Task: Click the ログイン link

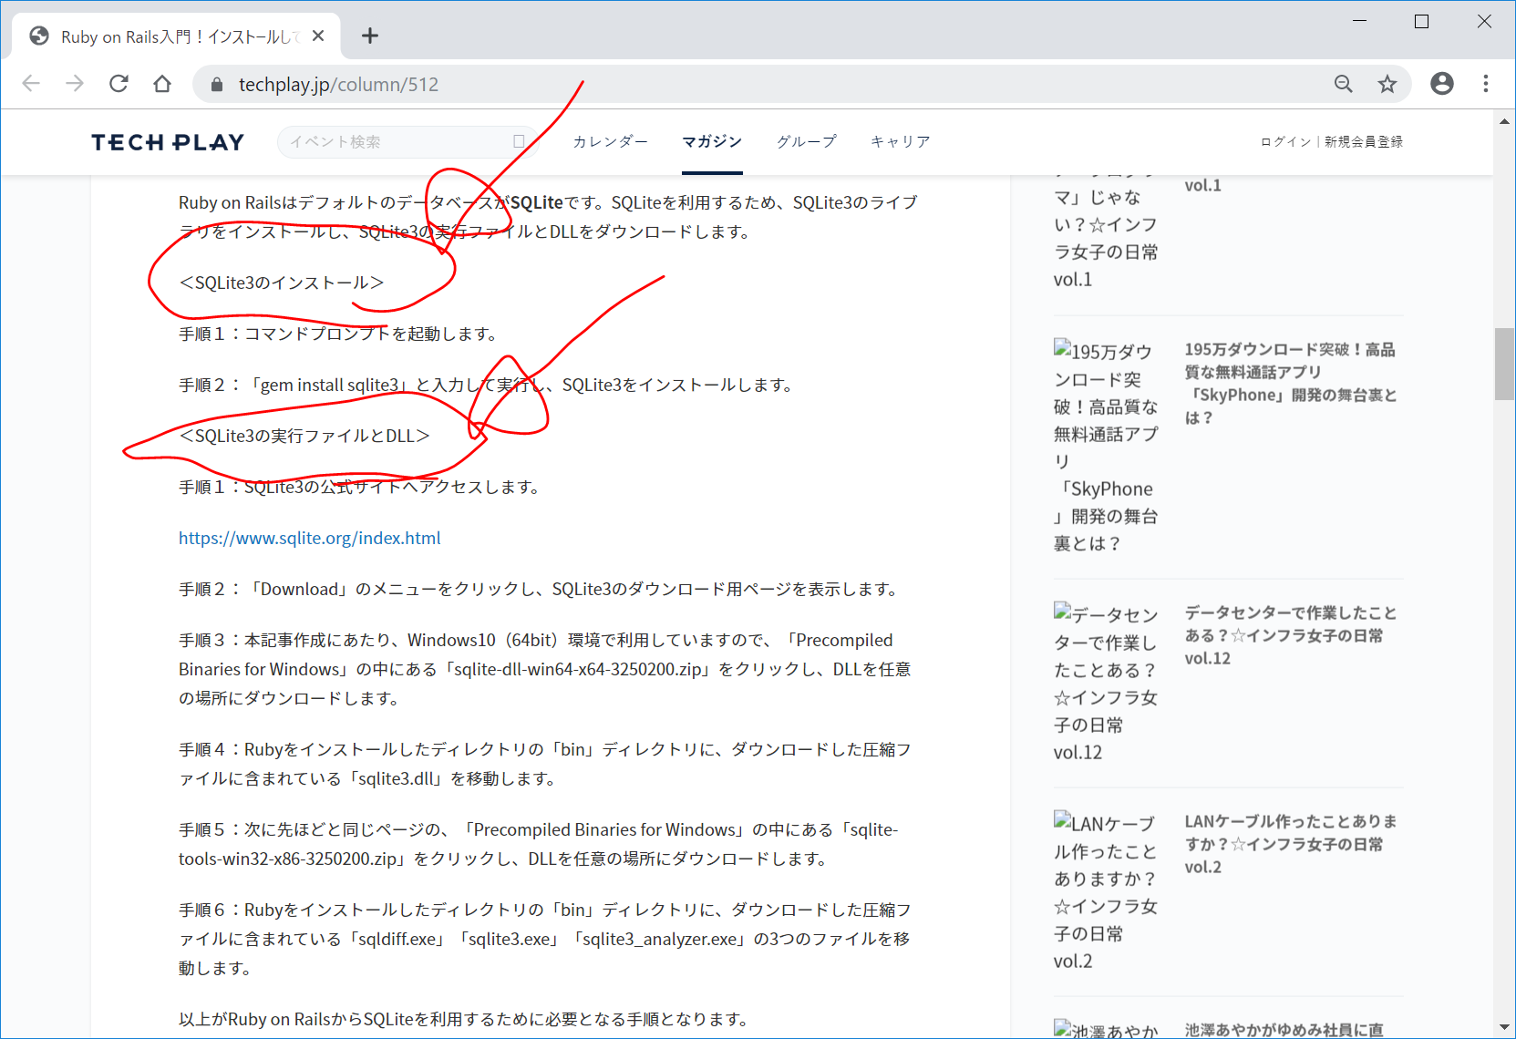Action: coord(1285,141)
